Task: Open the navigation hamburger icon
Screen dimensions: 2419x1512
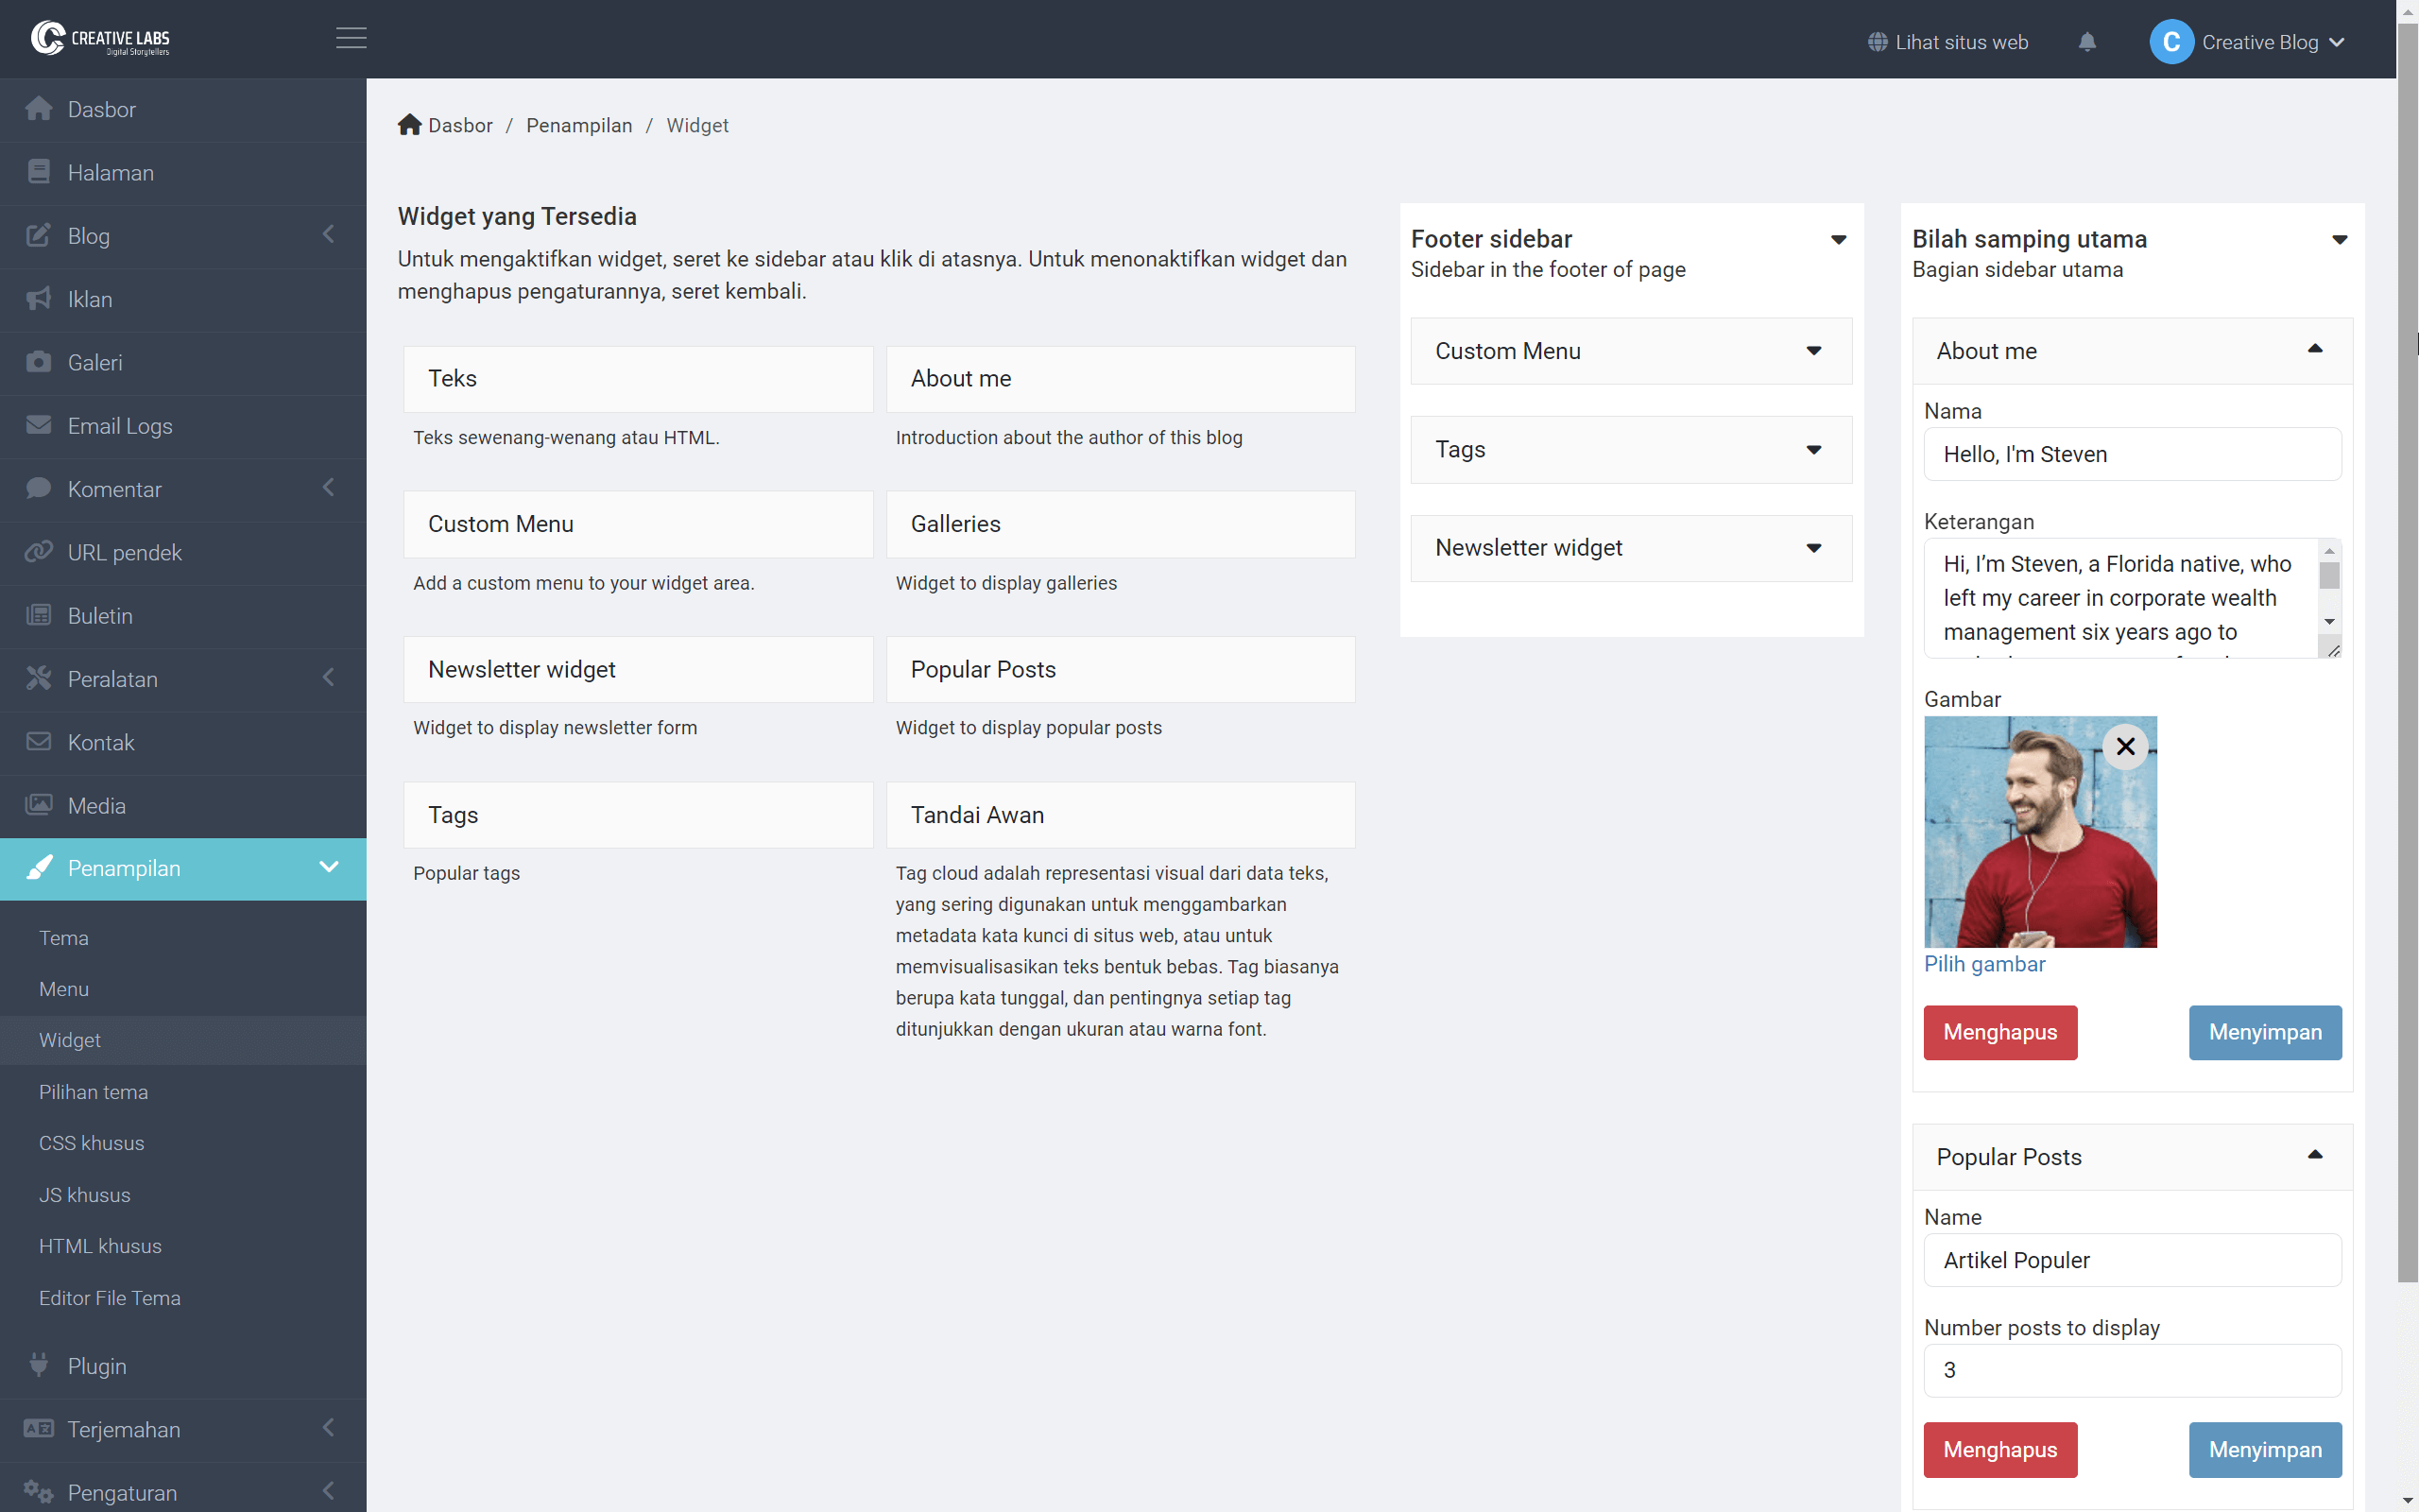Action: click(x=350, y=38)
